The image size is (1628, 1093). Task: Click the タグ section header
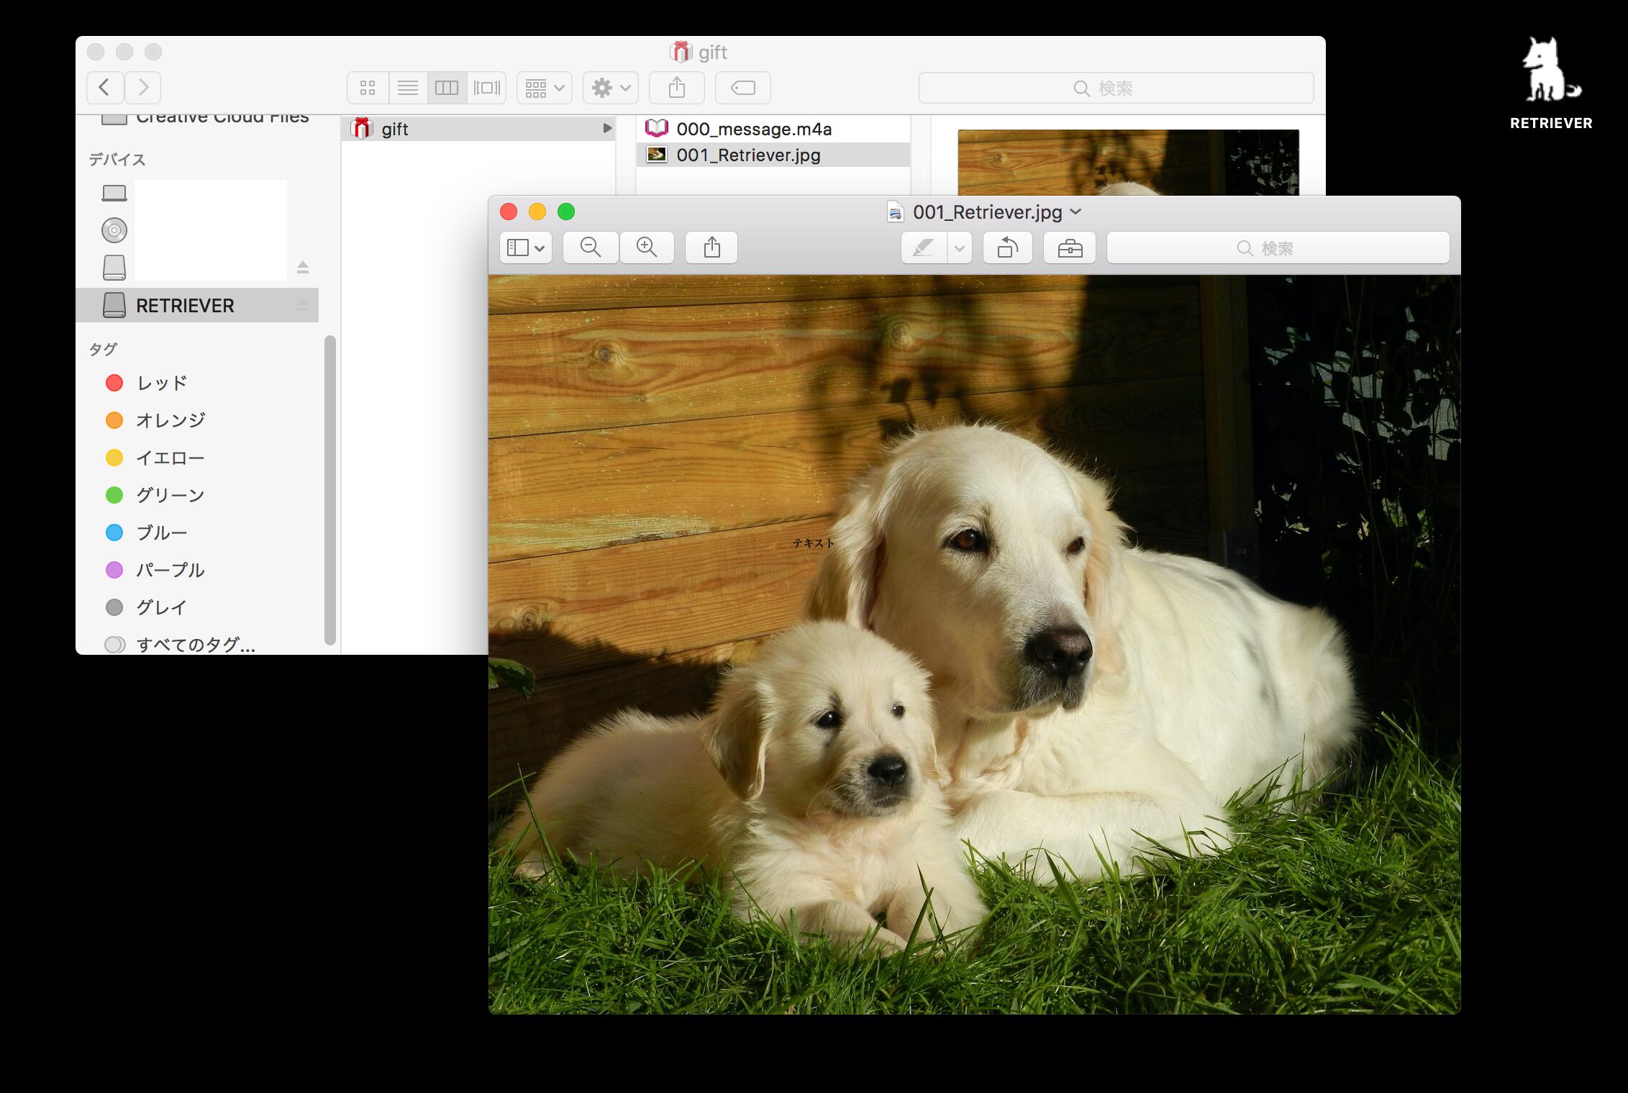click(x=102, y=349)
